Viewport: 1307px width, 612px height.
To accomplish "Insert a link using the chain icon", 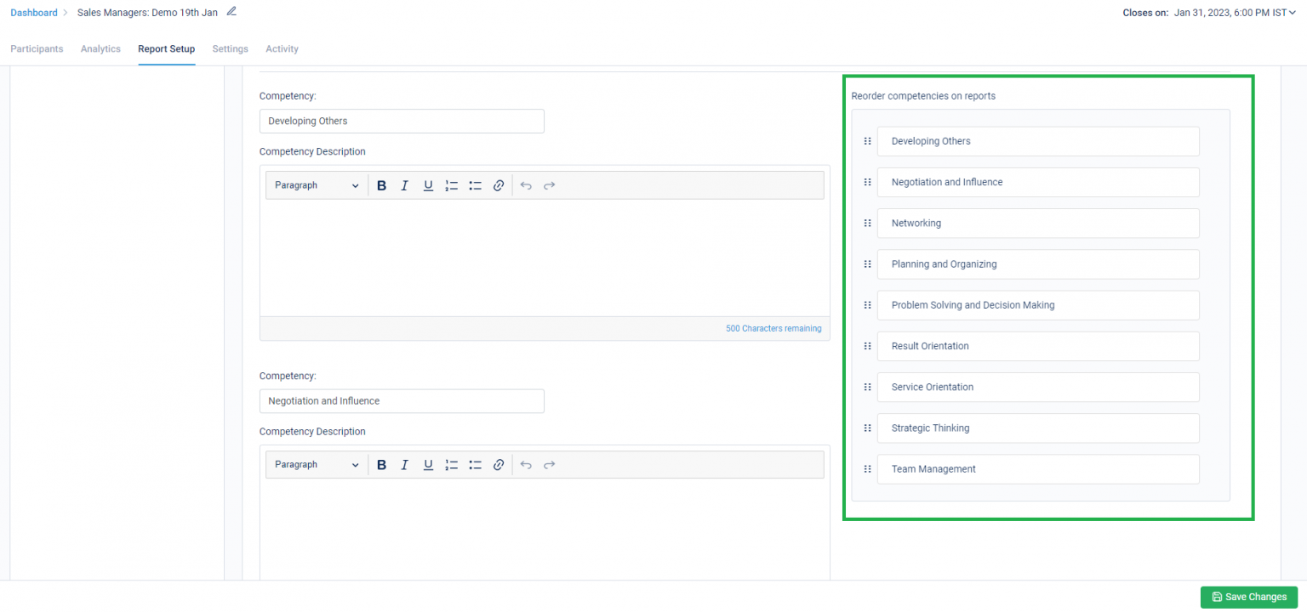I will click(499, 184).
